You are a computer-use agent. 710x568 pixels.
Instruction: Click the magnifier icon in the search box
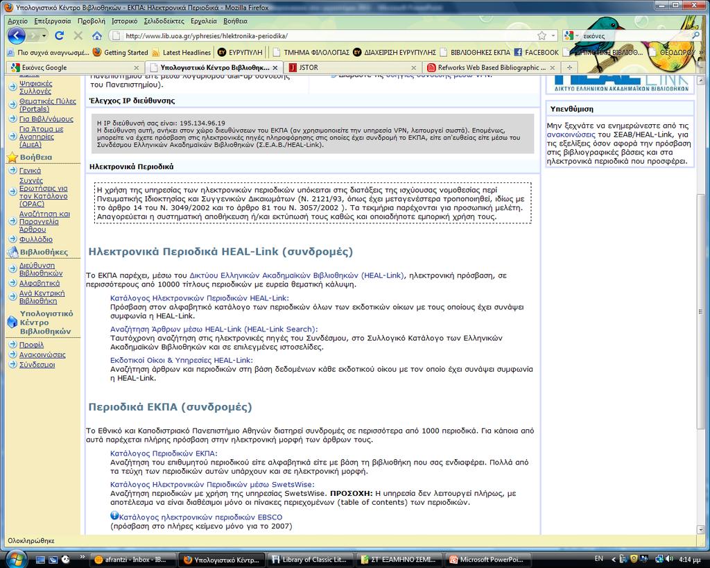click(696, 35)
